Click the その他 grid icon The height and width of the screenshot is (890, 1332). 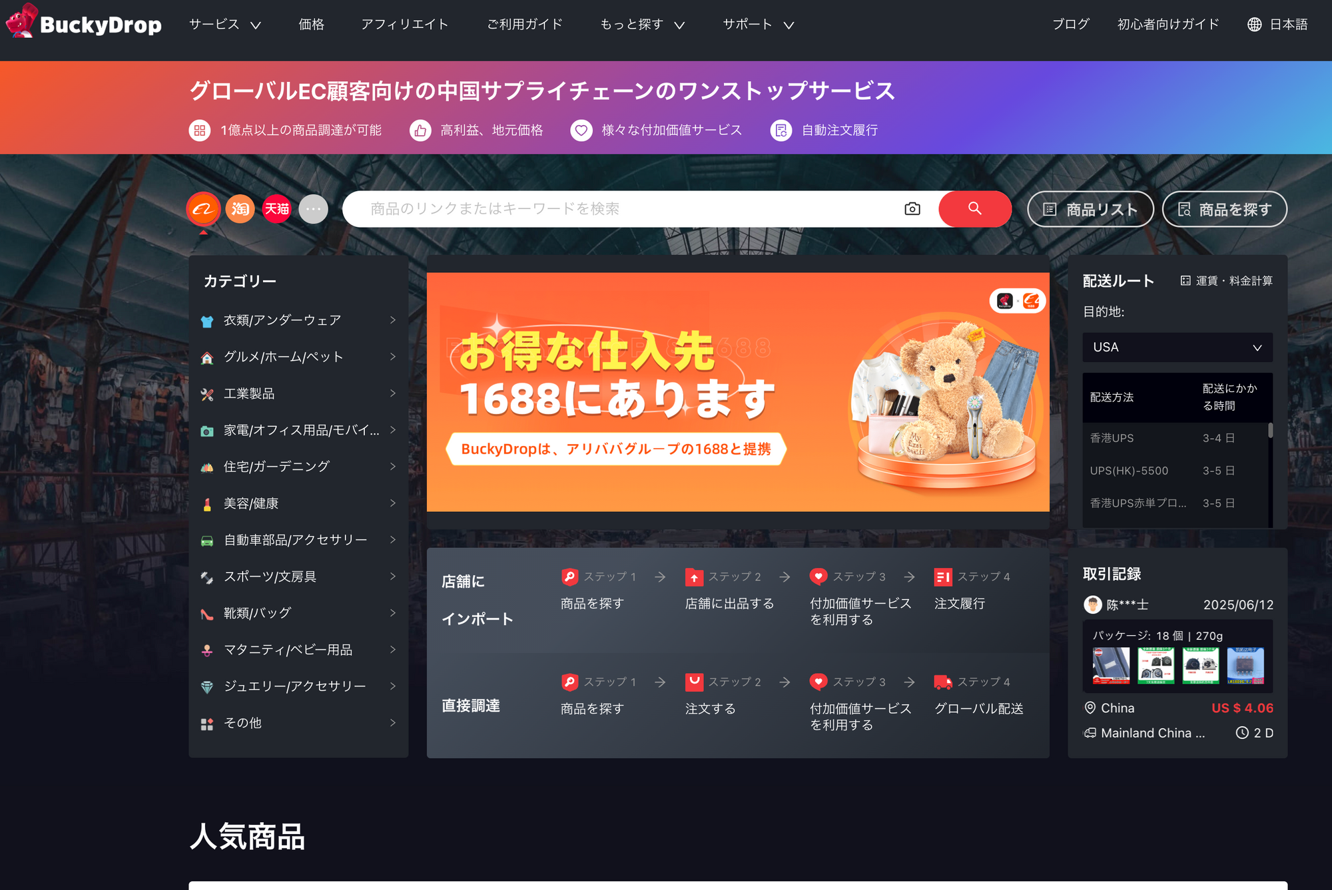pyautogui.click(x=207, y=724)
